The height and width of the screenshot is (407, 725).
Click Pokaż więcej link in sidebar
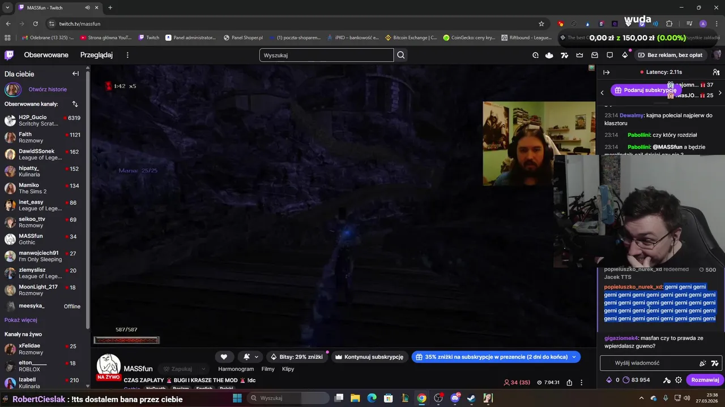click(x=21, y=320)
